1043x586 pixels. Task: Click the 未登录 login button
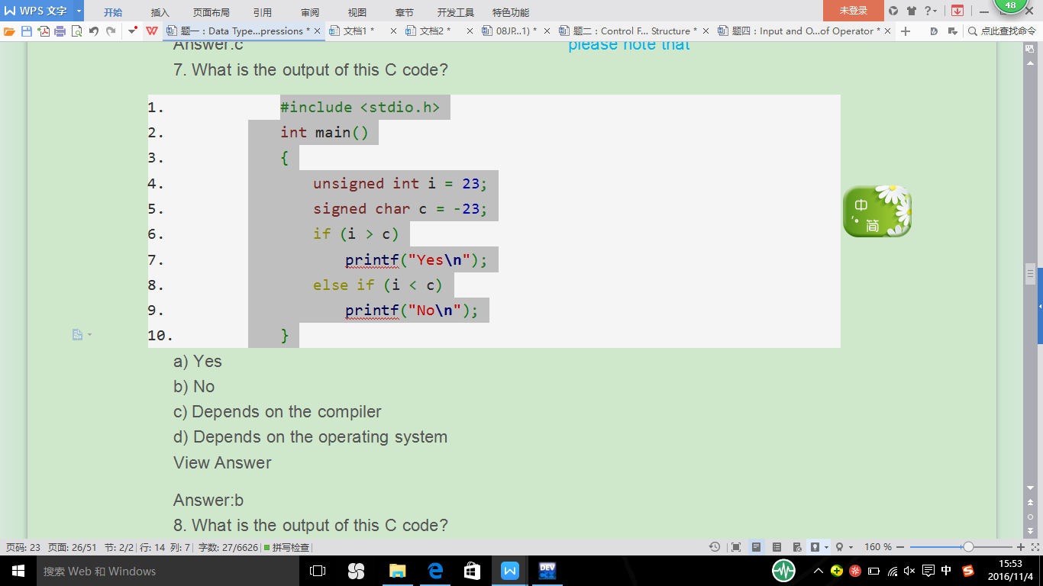coord(854,11)
